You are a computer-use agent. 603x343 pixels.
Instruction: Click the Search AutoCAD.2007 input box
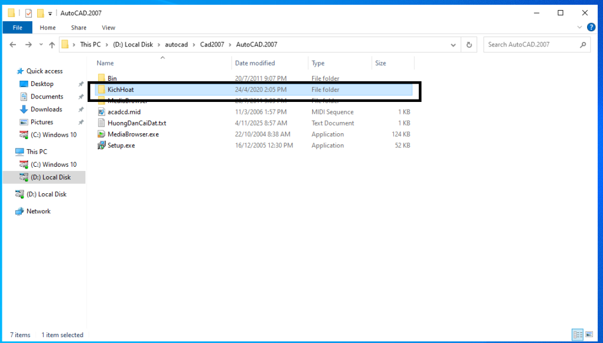pos(532,45)
